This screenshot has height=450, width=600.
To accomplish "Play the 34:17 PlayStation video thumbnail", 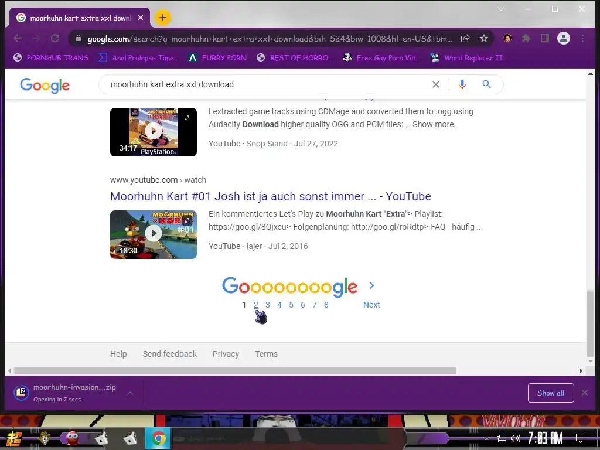I will click(x=154, y=132).
